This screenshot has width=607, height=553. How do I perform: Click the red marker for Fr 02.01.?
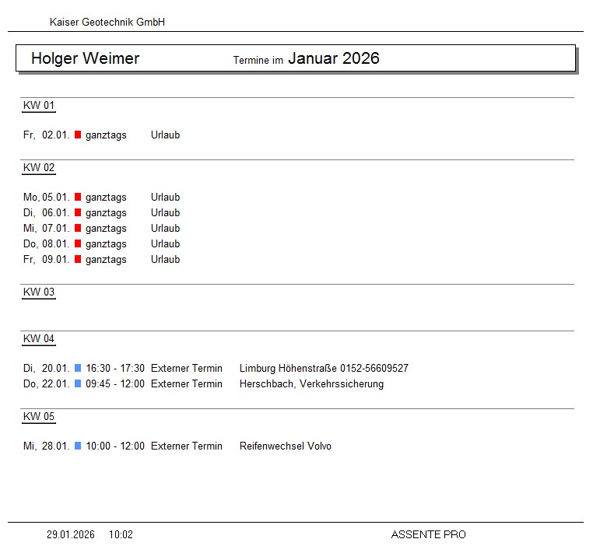click(78, 135)
